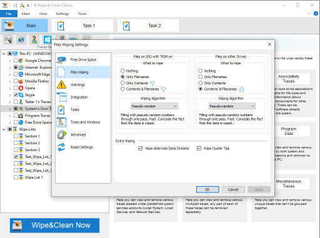Open the Tools menu

point(82,14)
